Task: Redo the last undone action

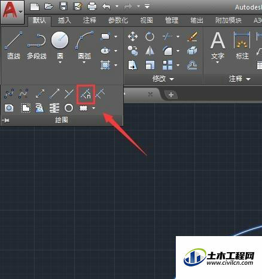Action: 128,7
